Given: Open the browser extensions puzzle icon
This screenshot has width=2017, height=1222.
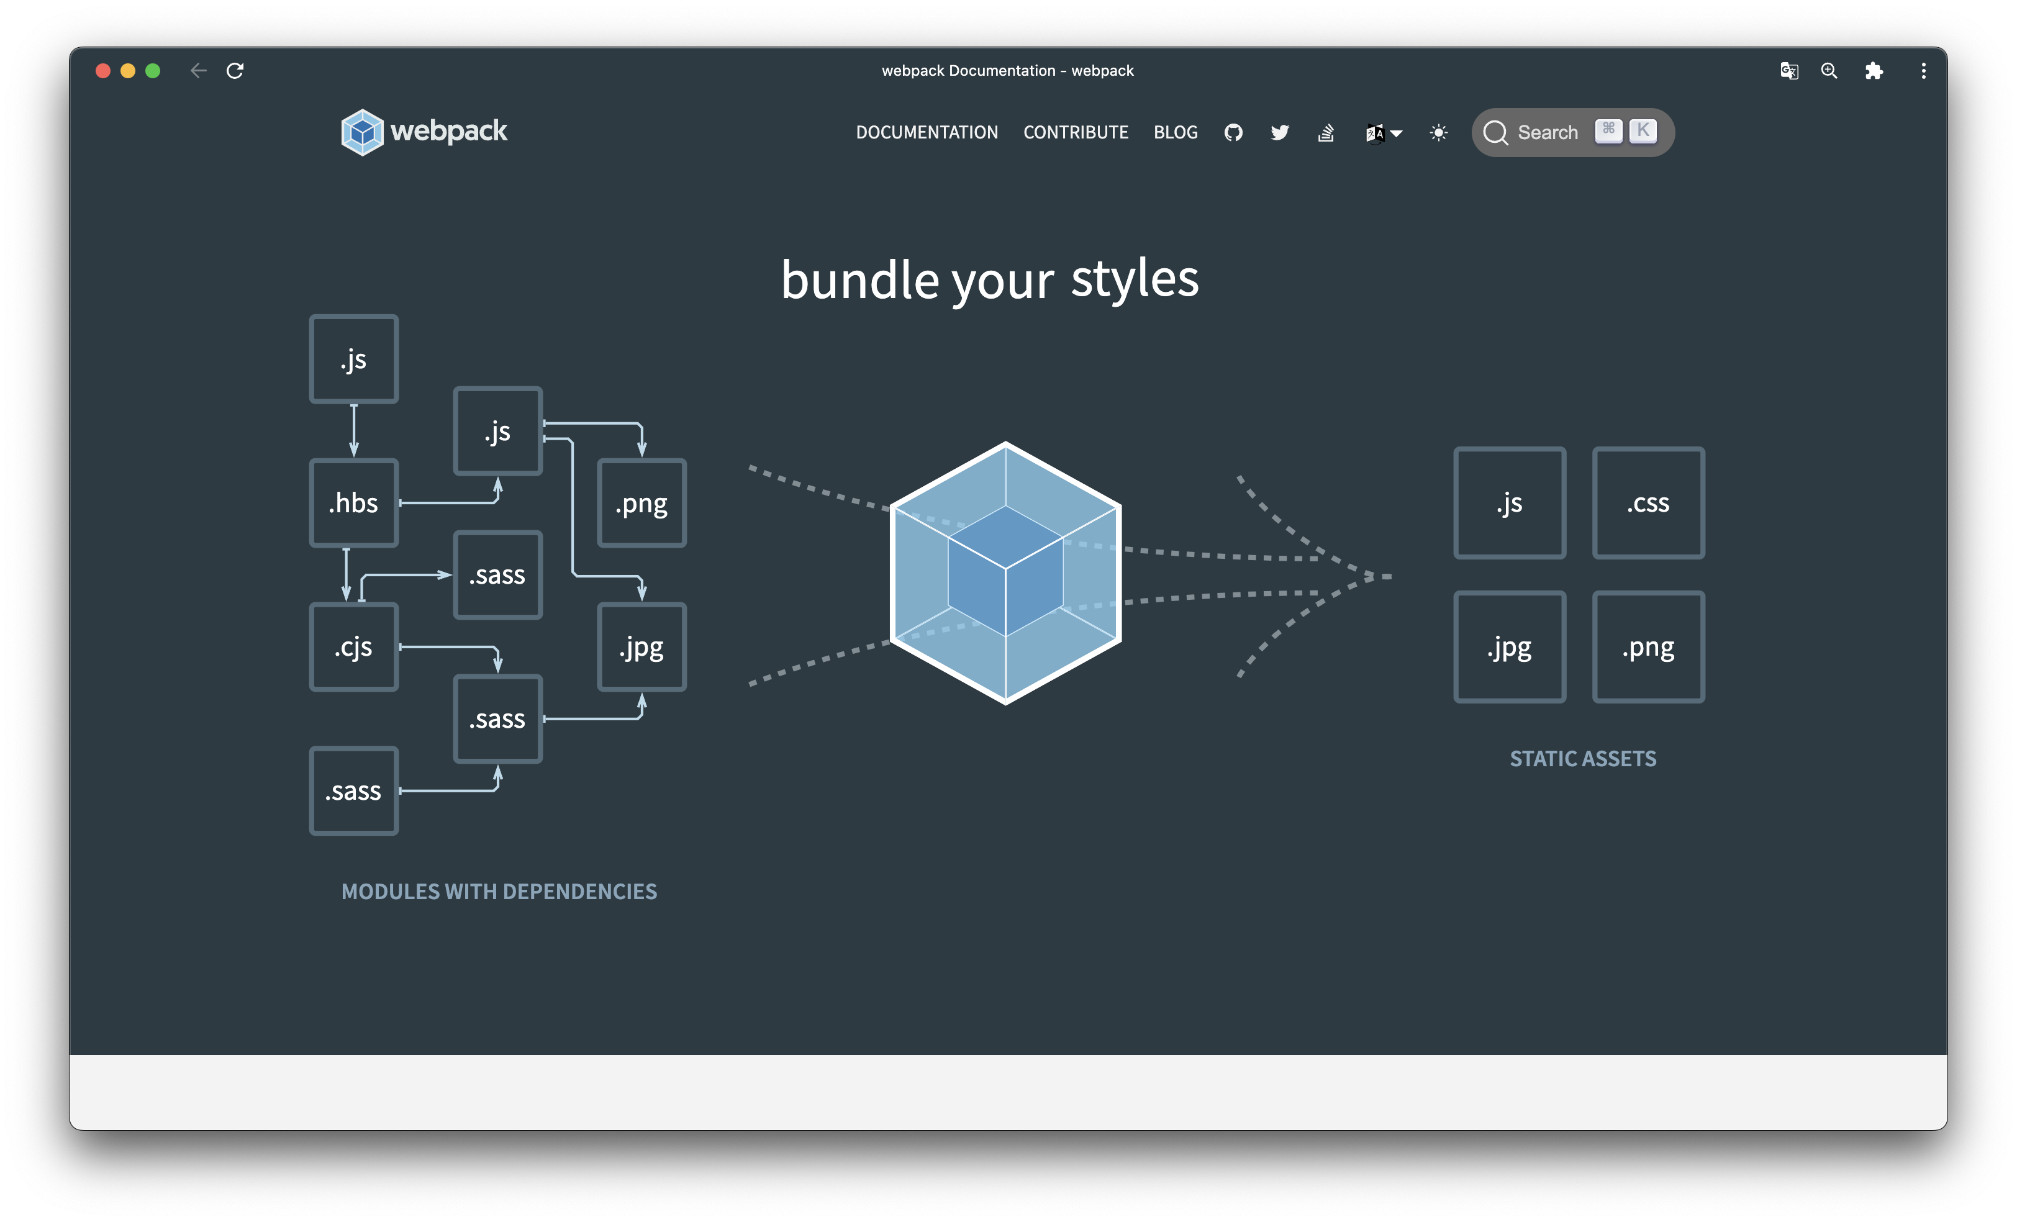Looking at the screenshot, I should pyautogui.click(x=1874, y=71).
